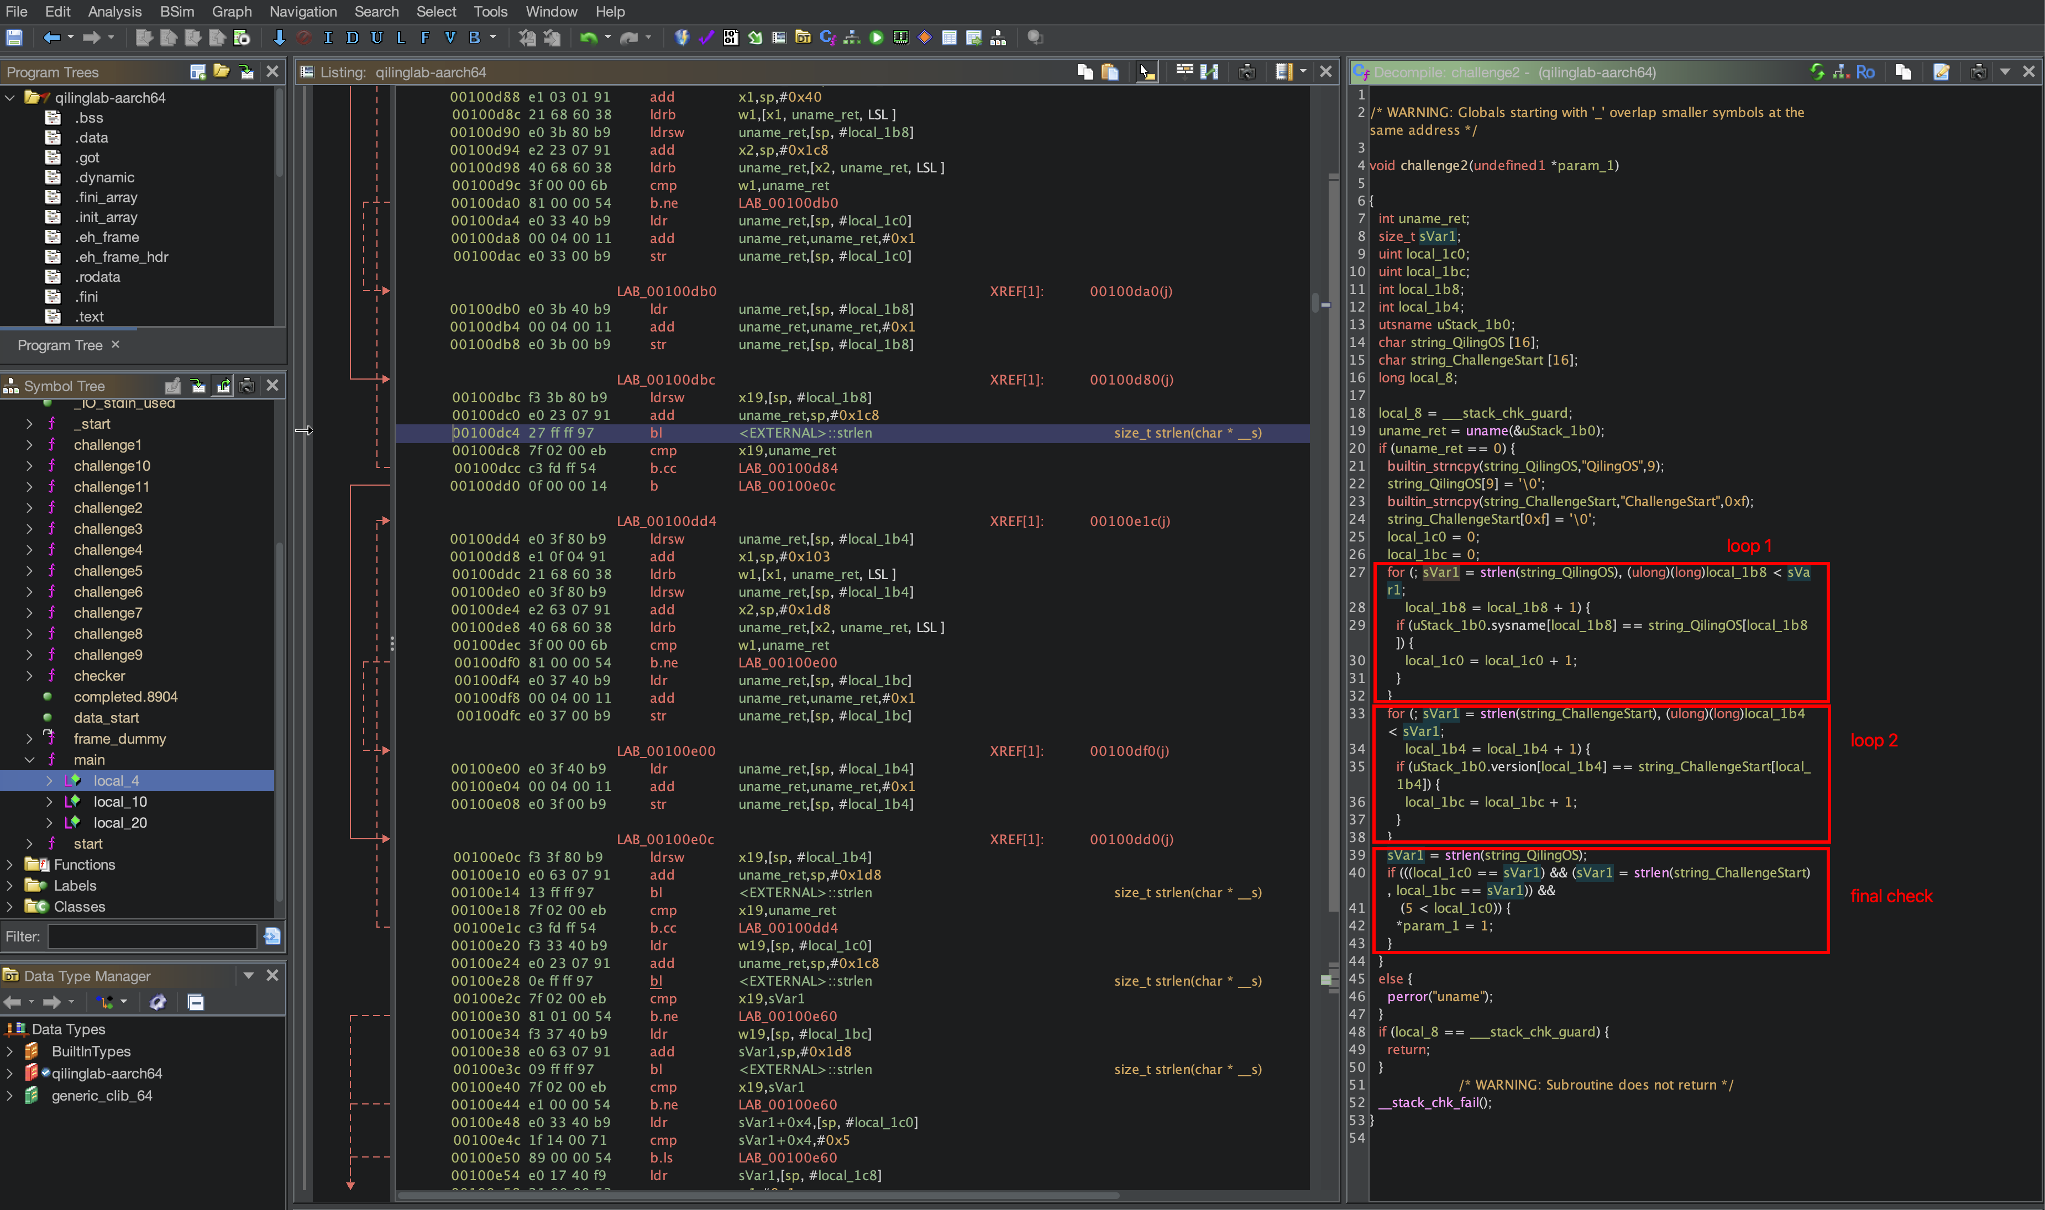Select the .rodata section in Program Trees
This screenshot has width=2045, height=1210.
coord(98,277)
